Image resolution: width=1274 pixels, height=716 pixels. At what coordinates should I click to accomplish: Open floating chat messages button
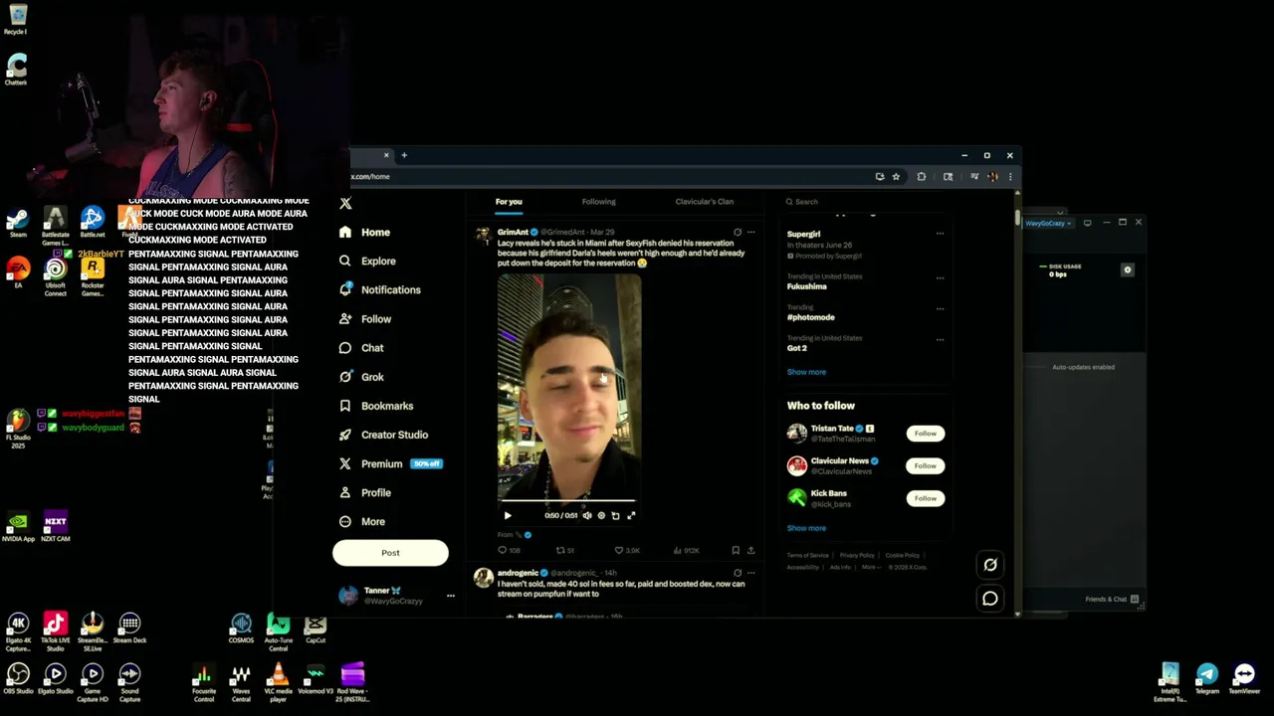(990, 599)
